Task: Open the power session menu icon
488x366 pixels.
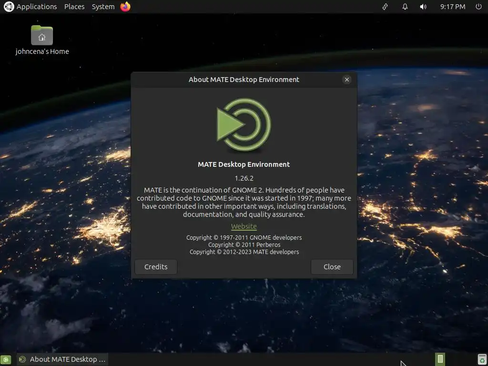Action: tap(478, 7)
